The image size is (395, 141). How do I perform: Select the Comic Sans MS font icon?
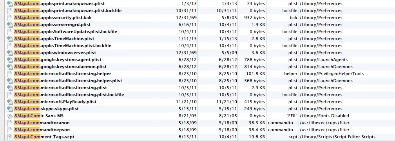tap(10, 116)
